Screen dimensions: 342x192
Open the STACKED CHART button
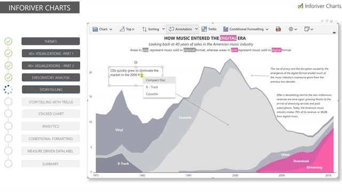51,114
